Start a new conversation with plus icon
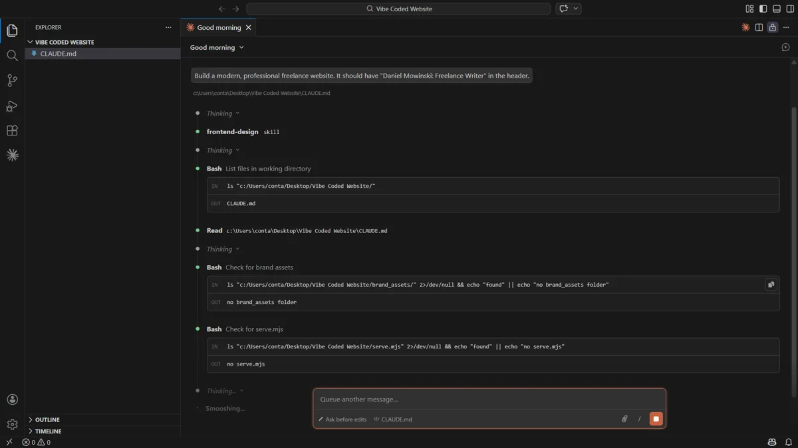Screen dimensions: 798x448 [x=785, y=47]
